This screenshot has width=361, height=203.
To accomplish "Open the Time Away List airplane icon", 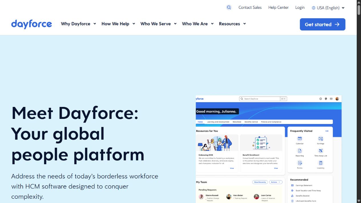I will 320,151.
